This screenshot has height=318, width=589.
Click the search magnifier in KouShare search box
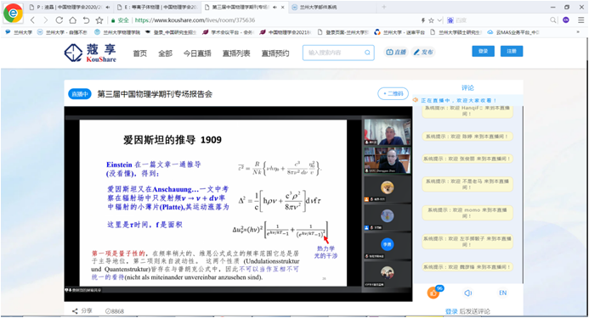[367, 53]
